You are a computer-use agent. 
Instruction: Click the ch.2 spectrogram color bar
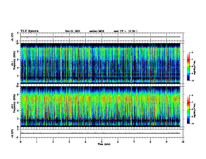[x=188, y=109]
